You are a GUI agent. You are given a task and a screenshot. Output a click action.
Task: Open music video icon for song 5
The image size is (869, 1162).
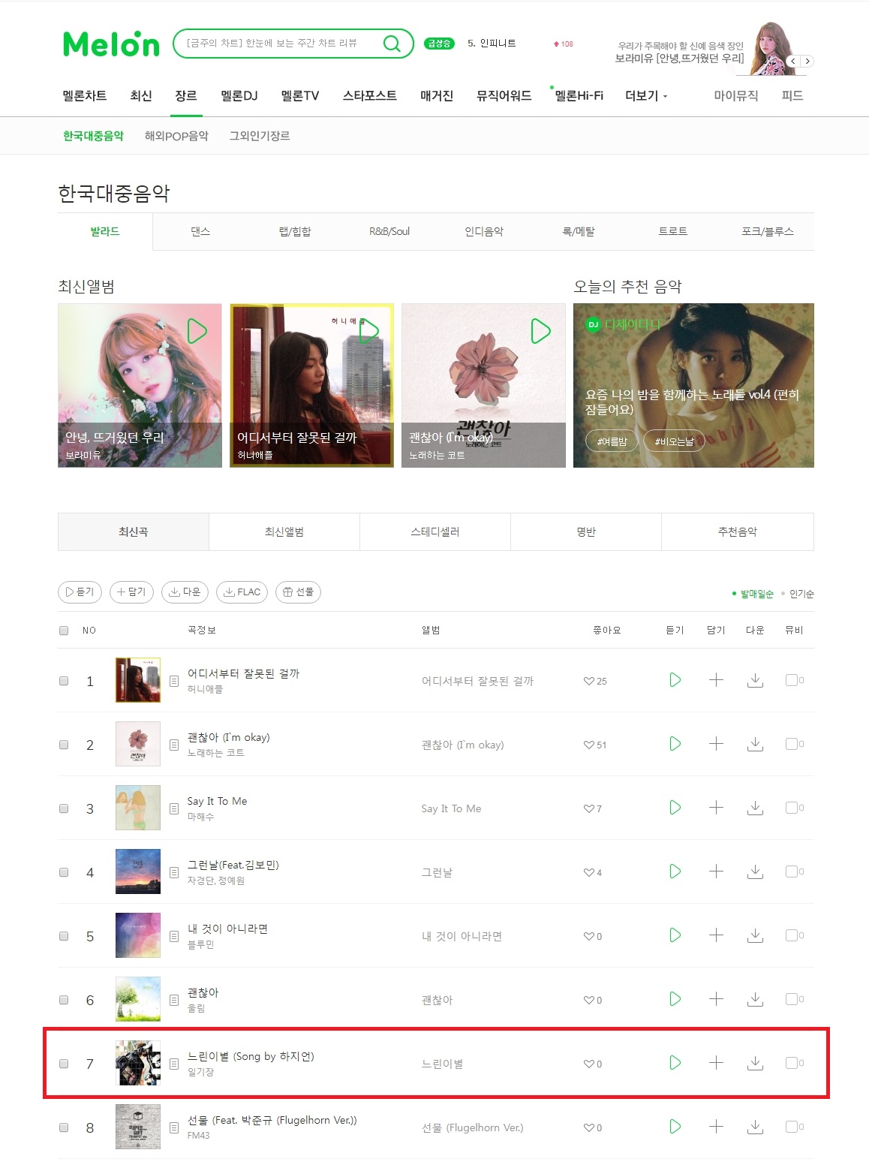[x=794, y=935]
